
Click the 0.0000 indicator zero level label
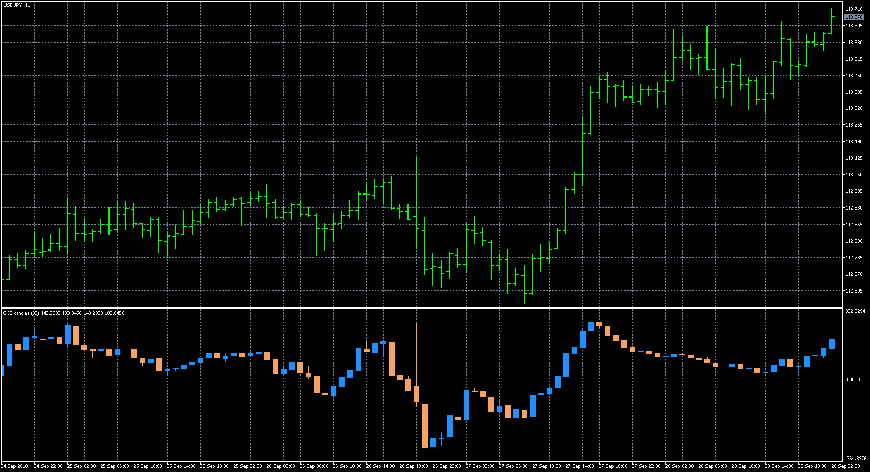pos(852,380)
